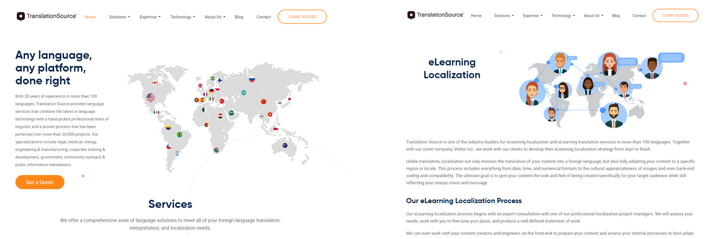Click the Saudi Arabia flag on the map
This screenshot has height=239, width=718.
coord(231,113)
